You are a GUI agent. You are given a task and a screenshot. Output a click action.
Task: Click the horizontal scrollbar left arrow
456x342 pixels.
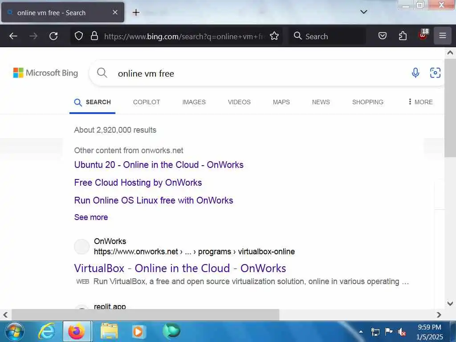click(x=5, y=315)
